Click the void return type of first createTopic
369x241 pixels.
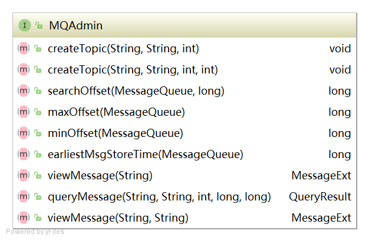(340, 49)
